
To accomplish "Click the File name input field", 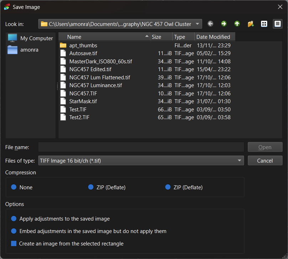I will coord(141,147).
